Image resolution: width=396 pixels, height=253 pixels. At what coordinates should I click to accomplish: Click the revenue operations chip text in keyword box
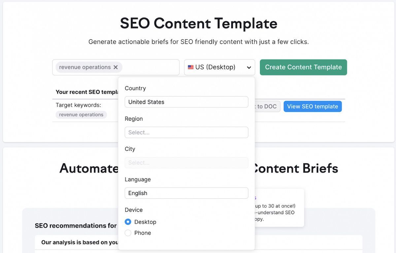pyautogui.click(x=85, y=67)
